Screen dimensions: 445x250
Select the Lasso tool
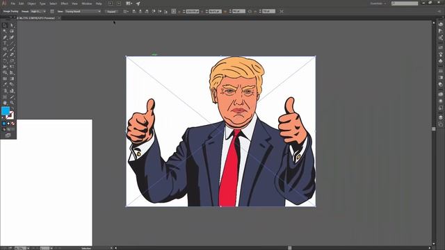pos(12,31)
